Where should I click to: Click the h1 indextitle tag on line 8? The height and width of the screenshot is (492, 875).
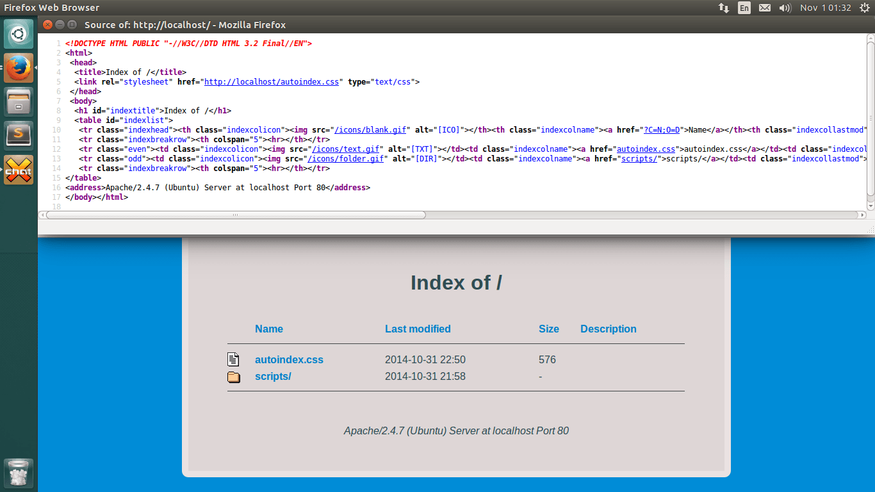pos(152,111)
